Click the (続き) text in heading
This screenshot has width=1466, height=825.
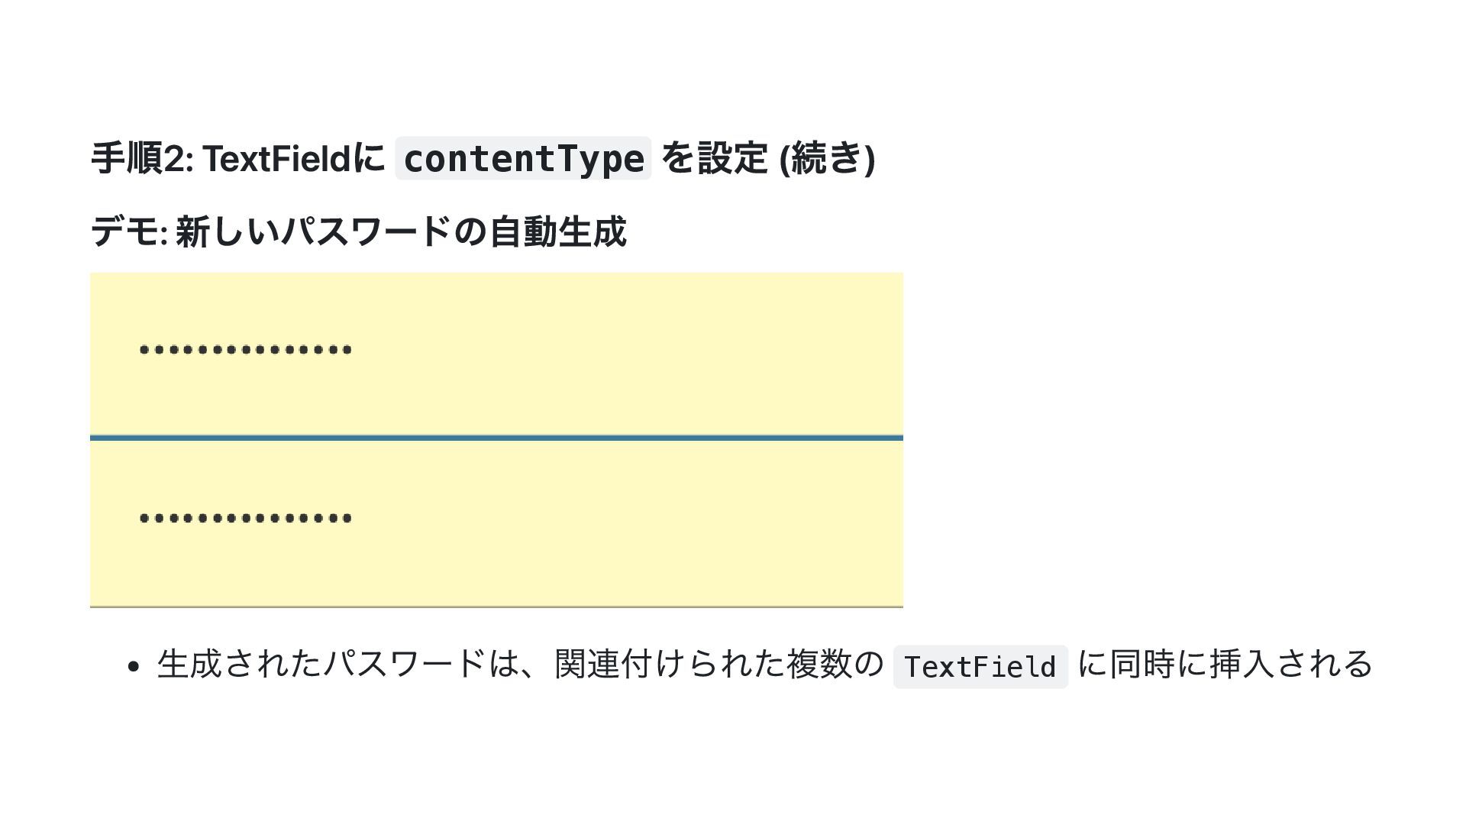[827, 159]
